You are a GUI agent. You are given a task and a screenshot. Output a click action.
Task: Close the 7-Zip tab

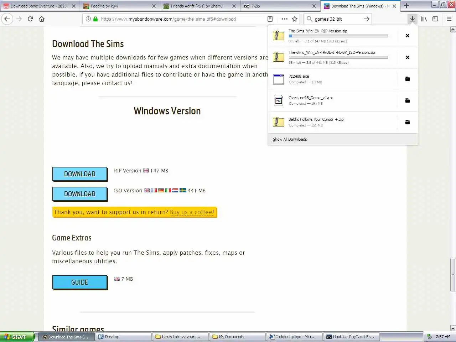tap(314, 6)
